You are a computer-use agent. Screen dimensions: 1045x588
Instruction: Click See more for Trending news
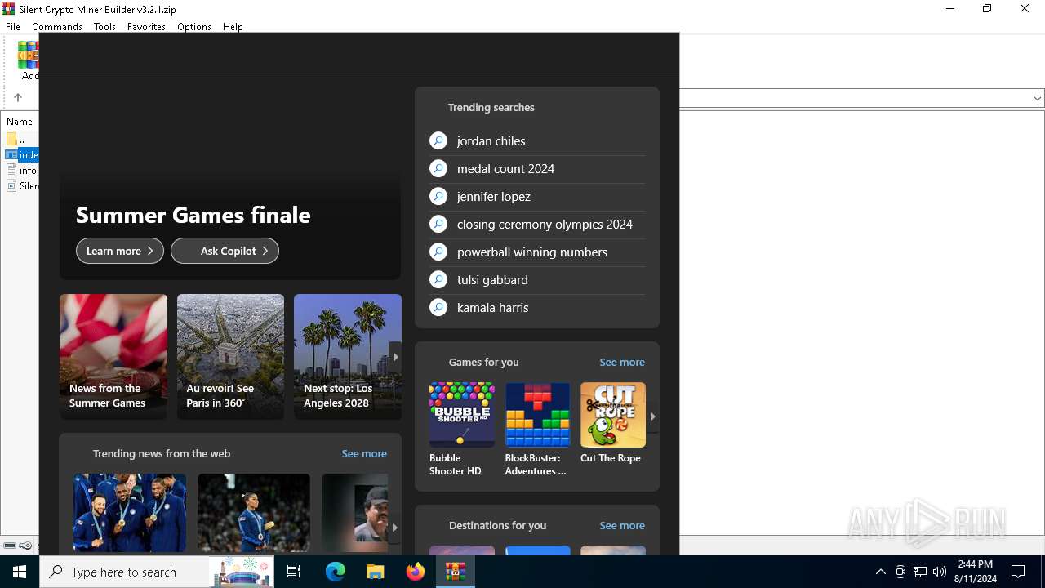click(x=364, y=453)
